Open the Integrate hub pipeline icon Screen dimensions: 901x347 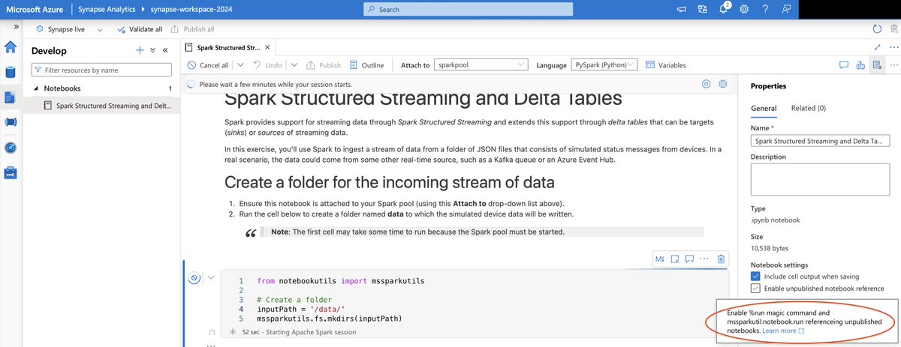tap(11, 121)
